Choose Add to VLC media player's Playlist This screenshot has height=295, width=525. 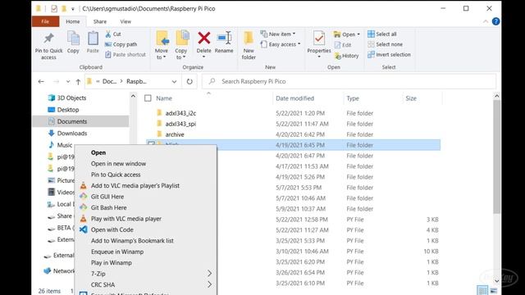click(x=146, y=186)
